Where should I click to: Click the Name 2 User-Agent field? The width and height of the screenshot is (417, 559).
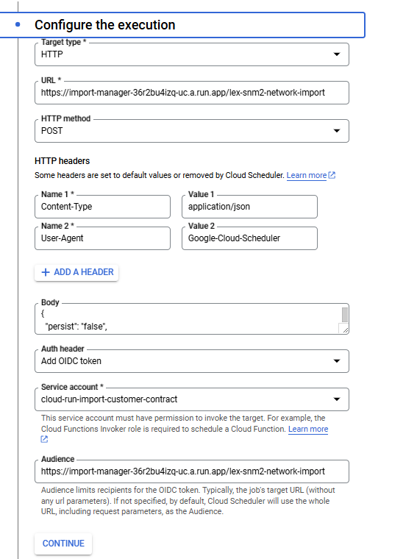point(103,238)
